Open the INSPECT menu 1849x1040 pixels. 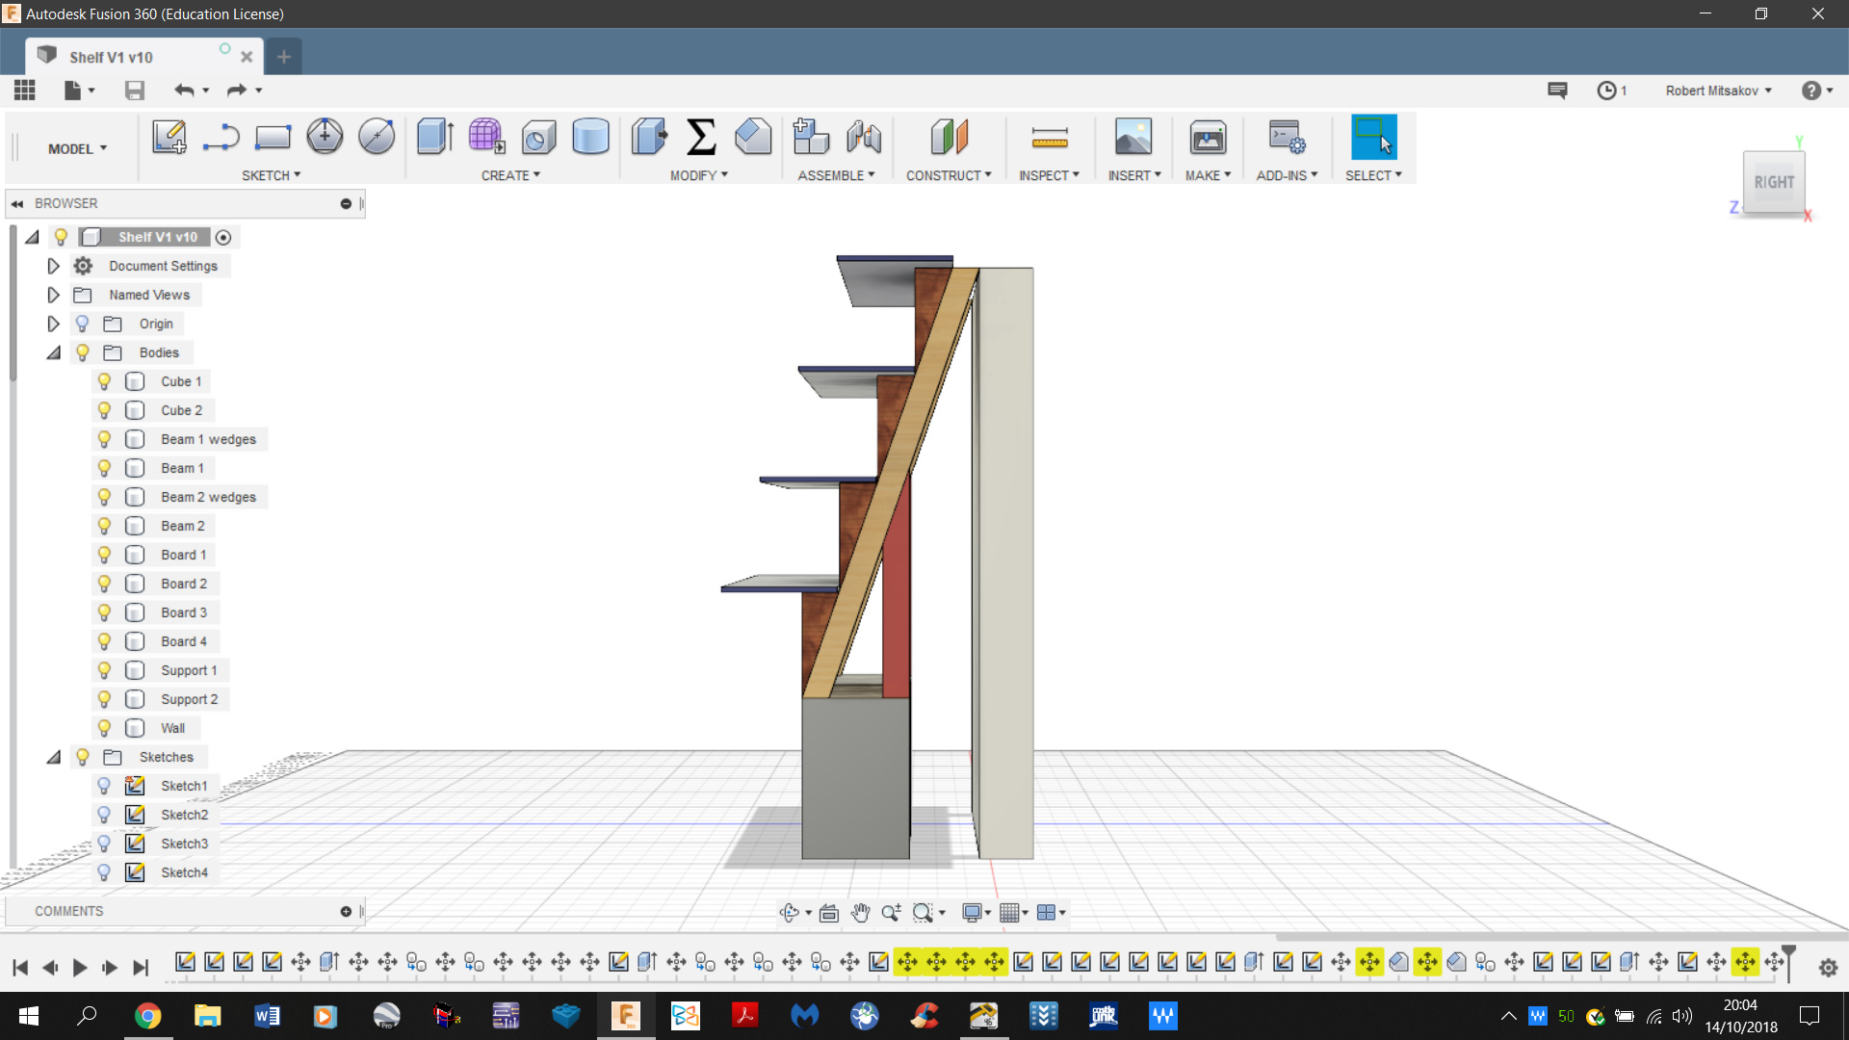click(x=1049, y=175)
